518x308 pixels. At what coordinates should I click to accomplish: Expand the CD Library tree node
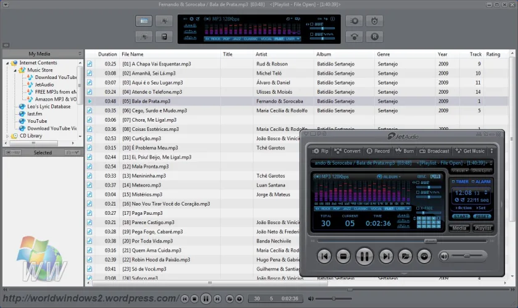(7, 136)
